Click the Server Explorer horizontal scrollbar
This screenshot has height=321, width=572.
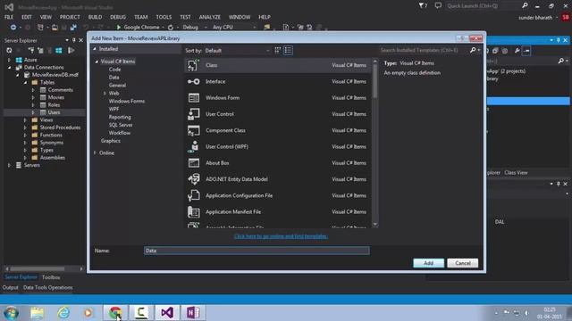pos(44,269)
